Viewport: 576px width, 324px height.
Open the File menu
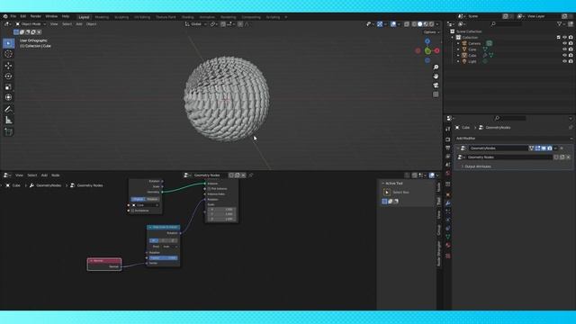click(13, 16)
